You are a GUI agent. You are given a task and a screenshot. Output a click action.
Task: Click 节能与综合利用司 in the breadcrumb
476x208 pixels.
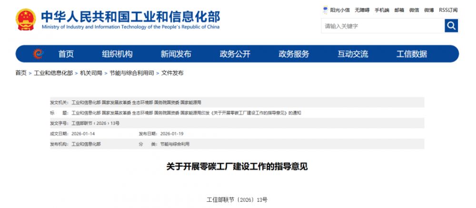coord(132,73)
